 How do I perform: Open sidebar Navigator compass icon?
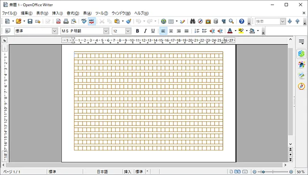tap(301, 86)
